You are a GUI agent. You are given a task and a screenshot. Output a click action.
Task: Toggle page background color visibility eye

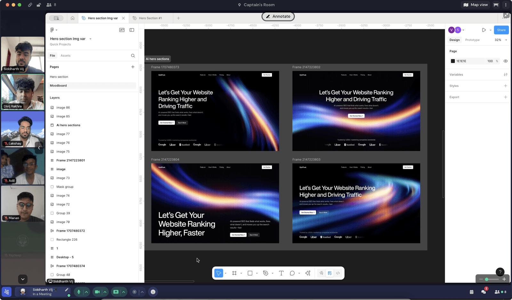(506, 61)
